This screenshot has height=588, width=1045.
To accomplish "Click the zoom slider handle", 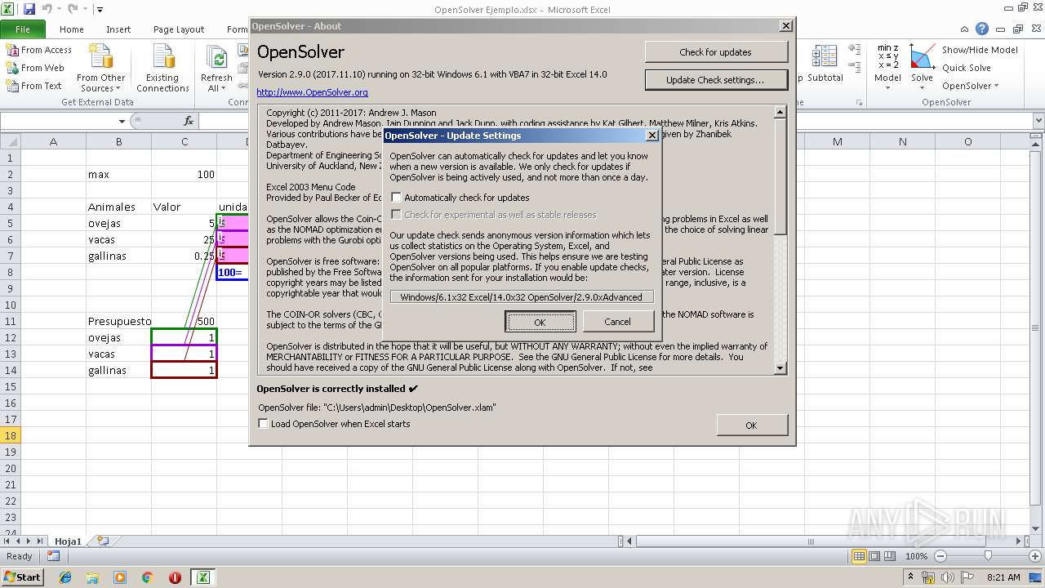I will (x=988, y=556).
